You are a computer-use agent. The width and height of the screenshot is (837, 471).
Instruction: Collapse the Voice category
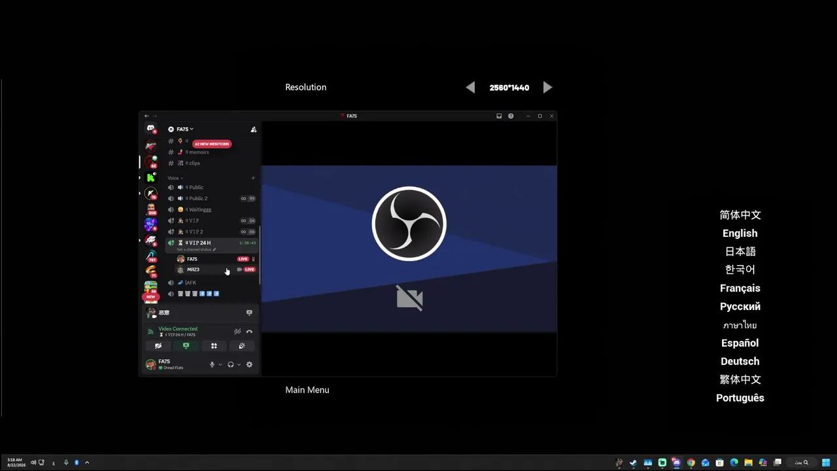pyautogui.click(x=175, y=178)
